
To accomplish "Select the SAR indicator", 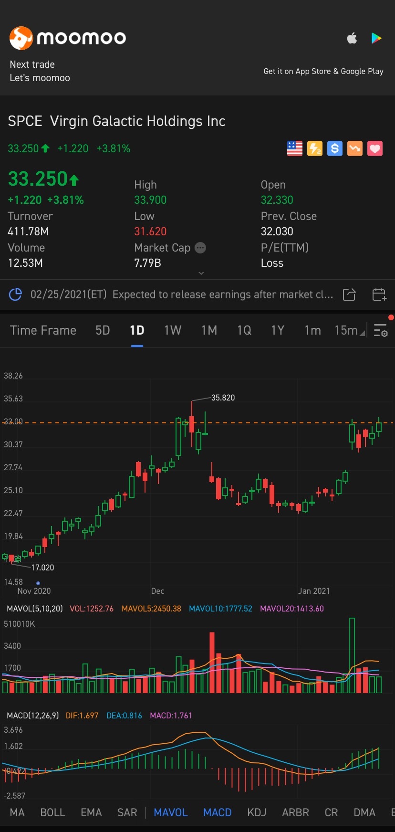I will (x=127, y=812).
